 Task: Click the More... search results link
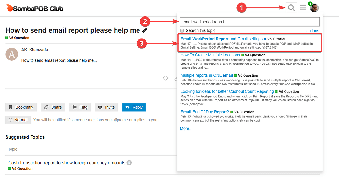186,129
